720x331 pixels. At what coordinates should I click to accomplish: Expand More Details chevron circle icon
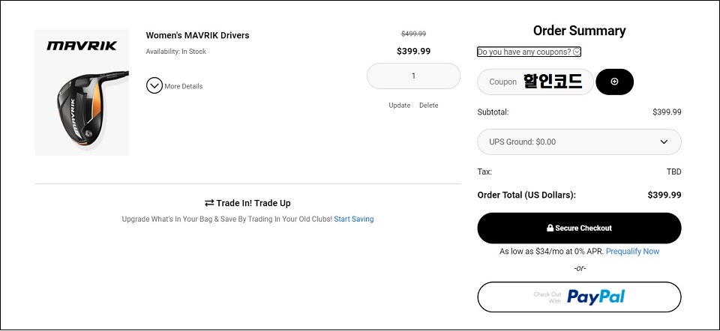pos(154,85)
